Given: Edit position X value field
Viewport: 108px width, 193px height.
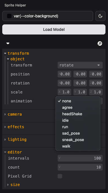Looking at the screenshot, I should click(64, 74).
